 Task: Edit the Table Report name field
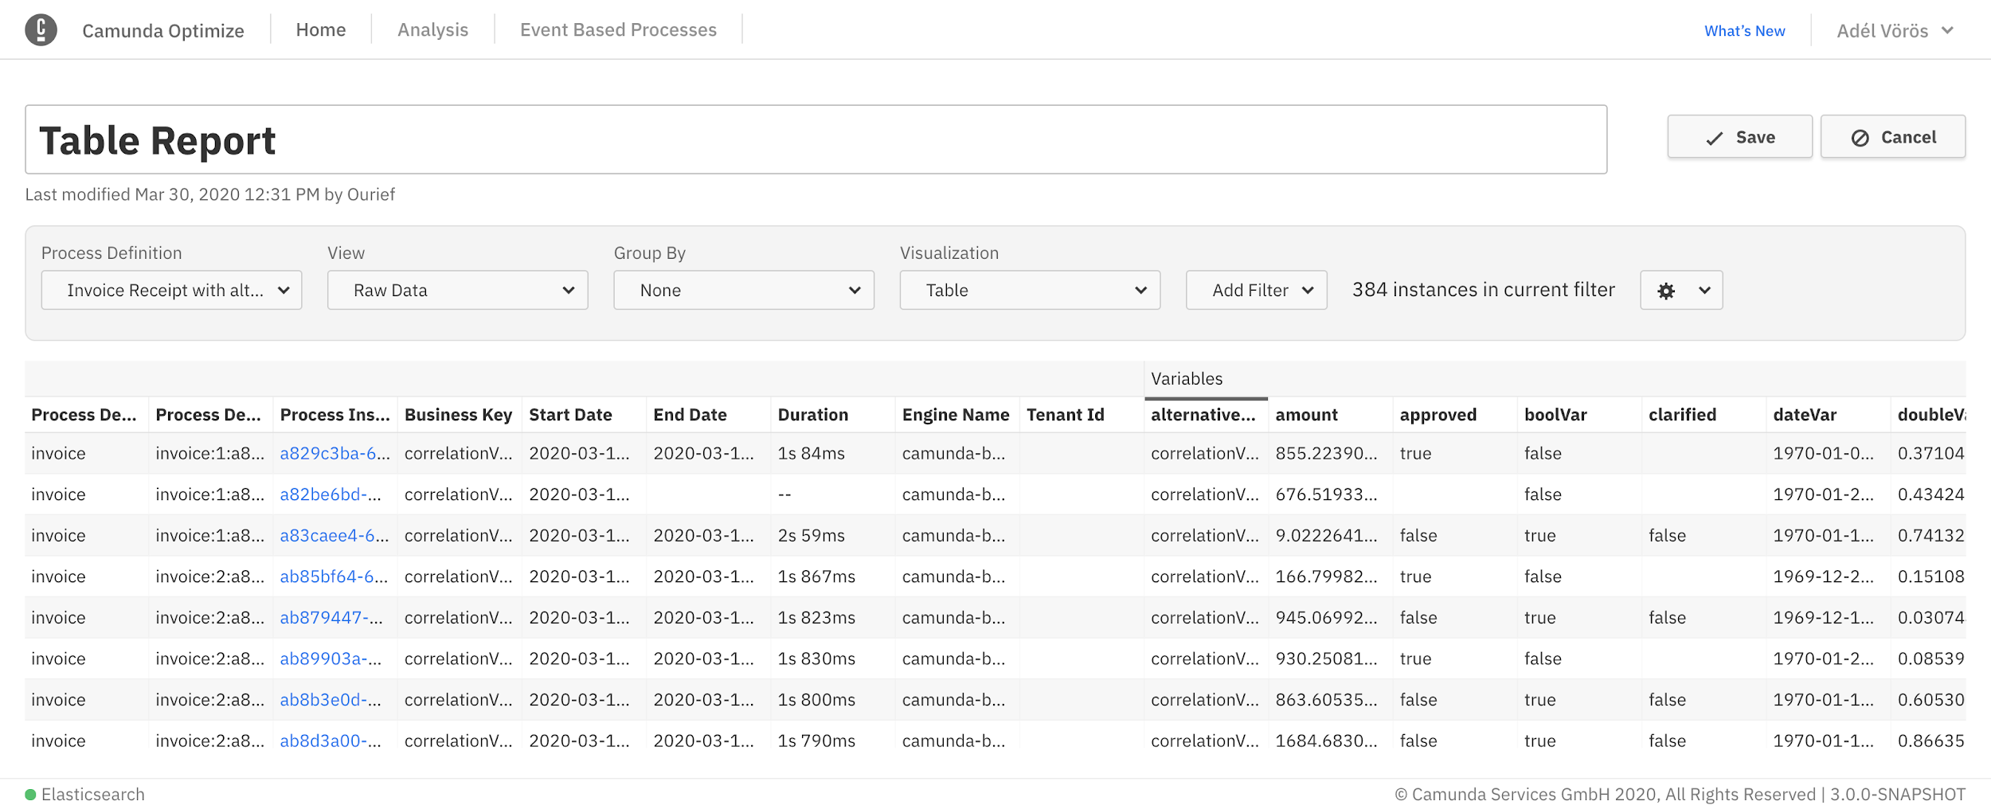(816, 140)
